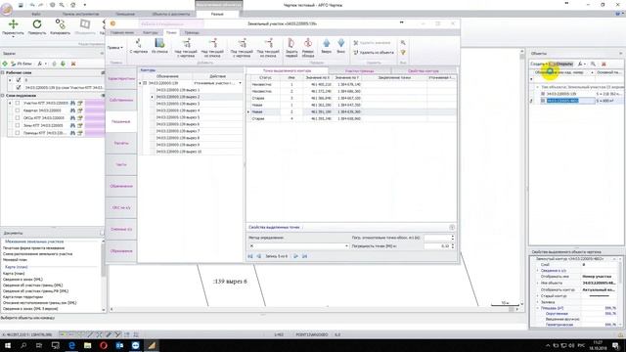Viewport: 626px width, 352px height.
Task: Click the Погрешность точки (Mt) input field
Action: pos(437,246)
